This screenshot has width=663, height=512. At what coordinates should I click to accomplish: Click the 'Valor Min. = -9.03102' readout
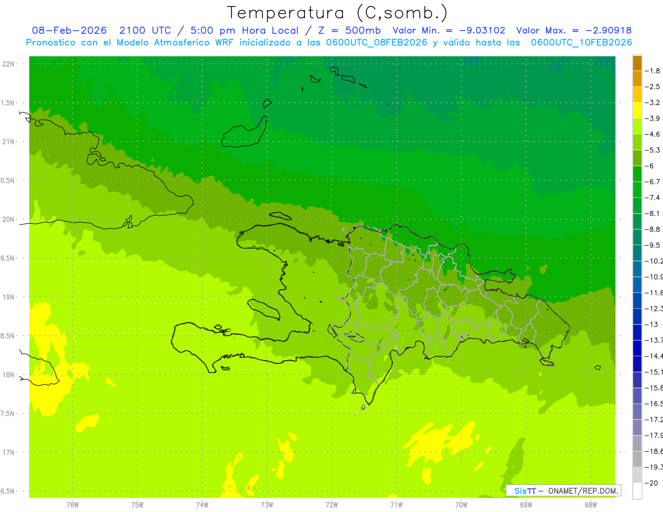pos(449,30)
